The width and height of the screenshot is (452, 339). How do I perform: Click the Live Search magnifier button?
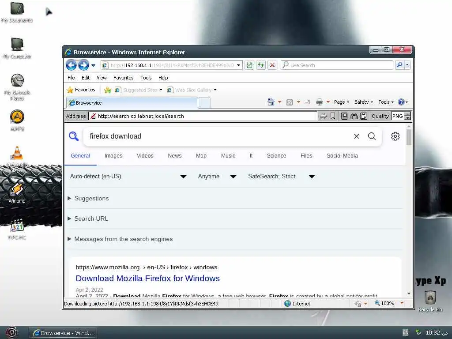pyautogui.click(x=399, y=65)
